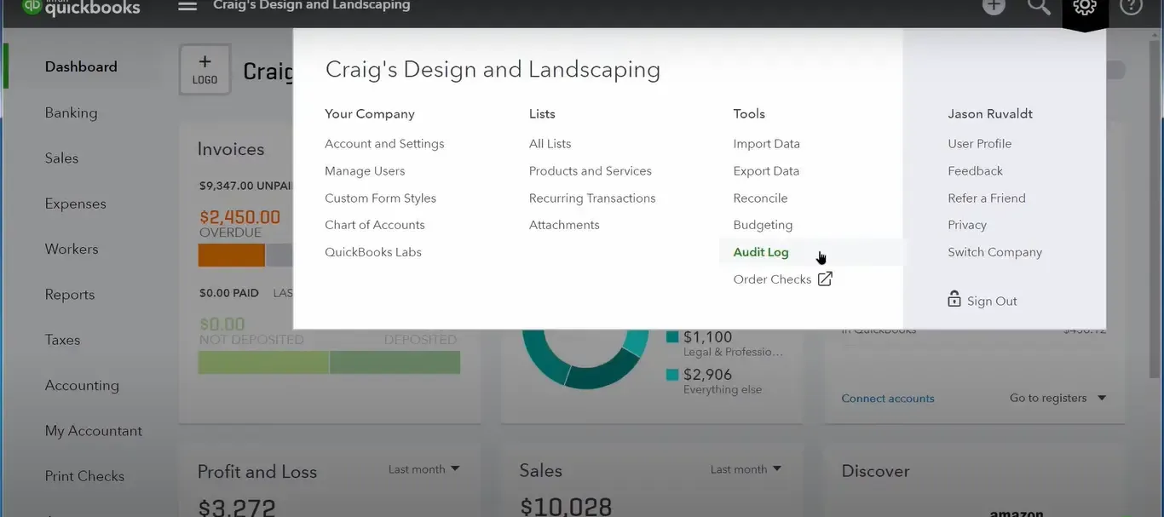
Task: Go to My Accountant in sidebar
Action: tap(94, 431)
